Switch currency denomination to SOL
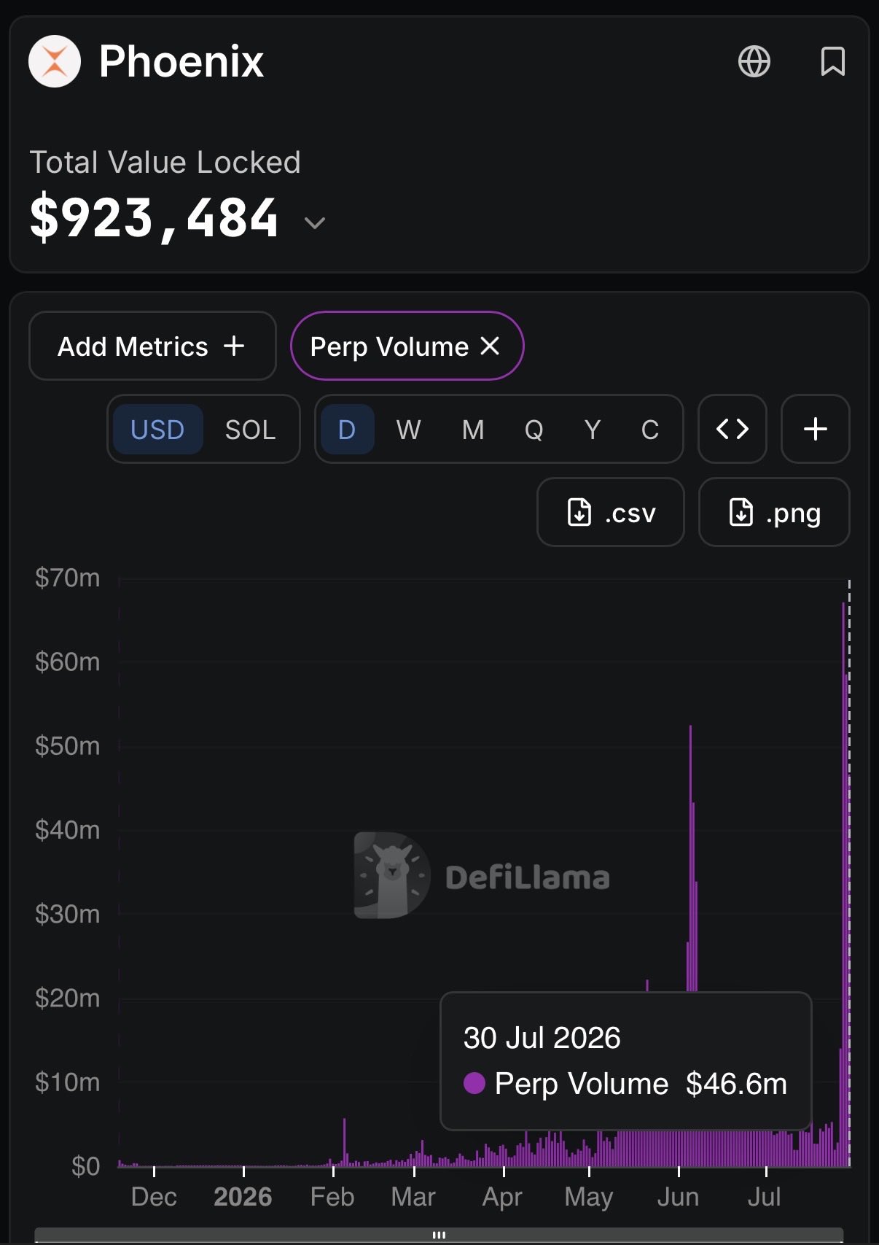The image size is (879, 1245). pos(250,430)
